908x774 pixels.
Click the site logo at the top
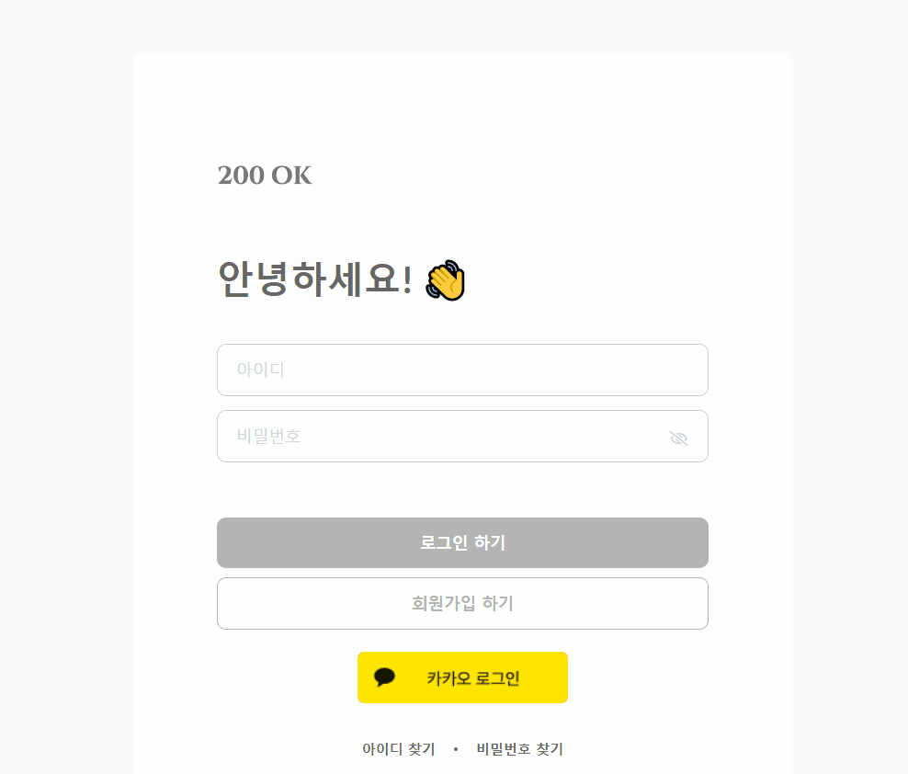point(264,176)
